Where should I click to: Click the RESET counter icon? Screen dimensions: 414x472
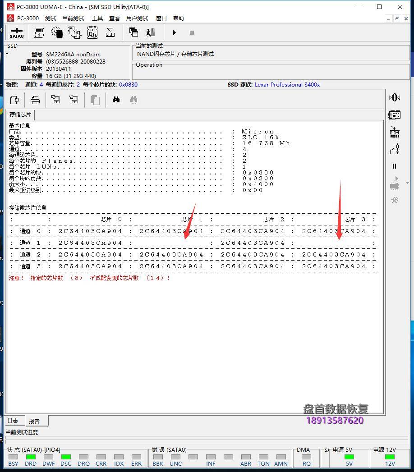[395, 132]
